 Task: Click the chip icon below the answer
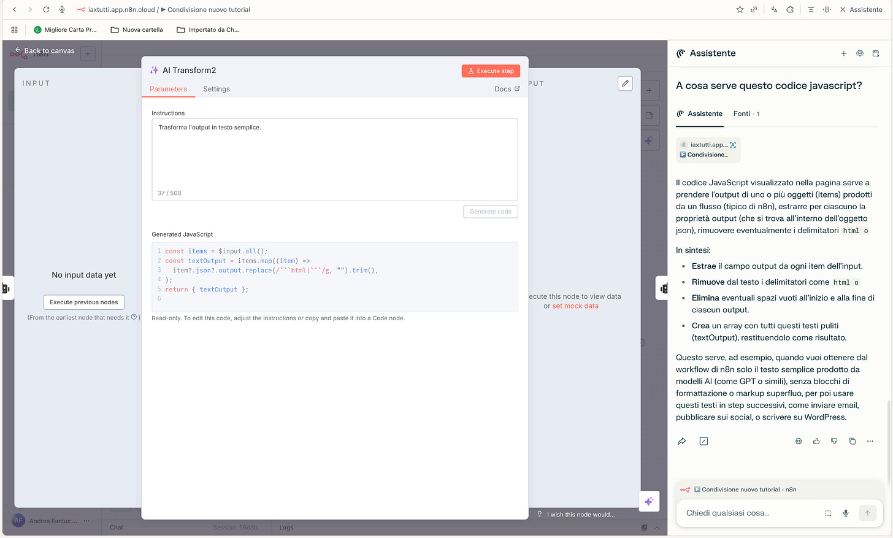tap(799, 441)
